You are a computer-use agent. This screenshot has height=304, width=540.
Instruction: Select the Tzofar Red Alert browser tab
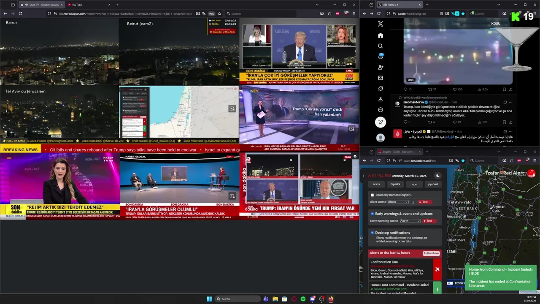399,152
